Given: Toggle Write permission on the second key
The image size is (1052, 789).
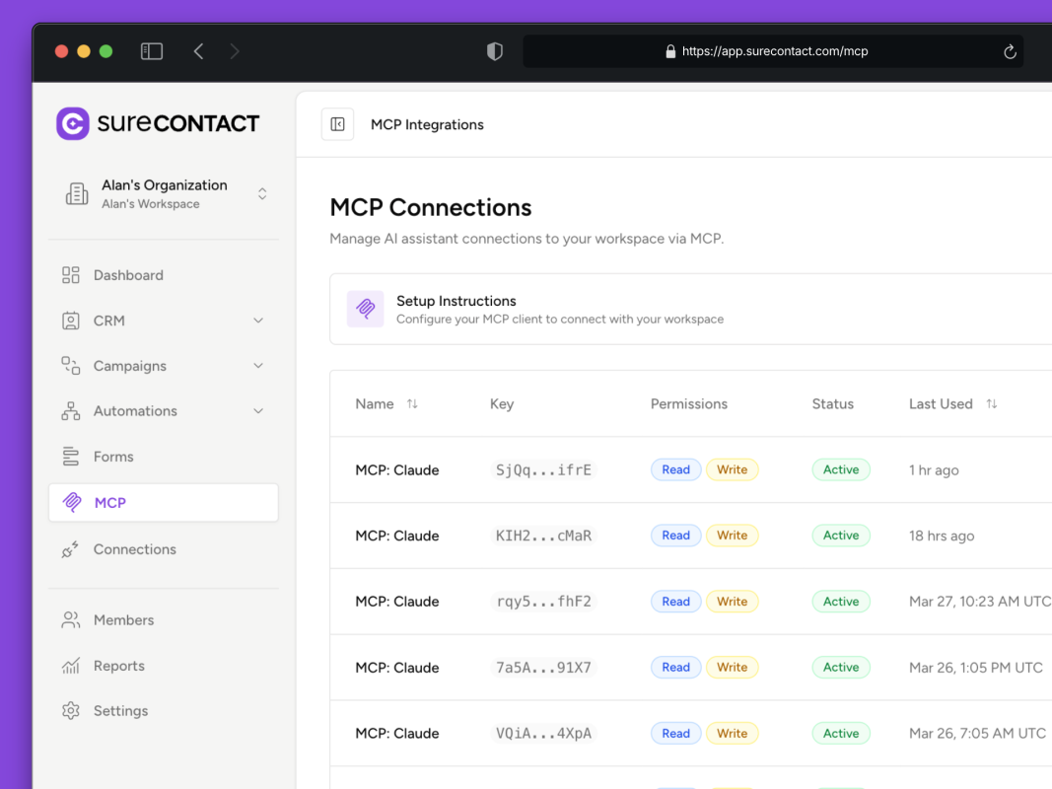Looking at the screenshot, I should coord(733,535).
